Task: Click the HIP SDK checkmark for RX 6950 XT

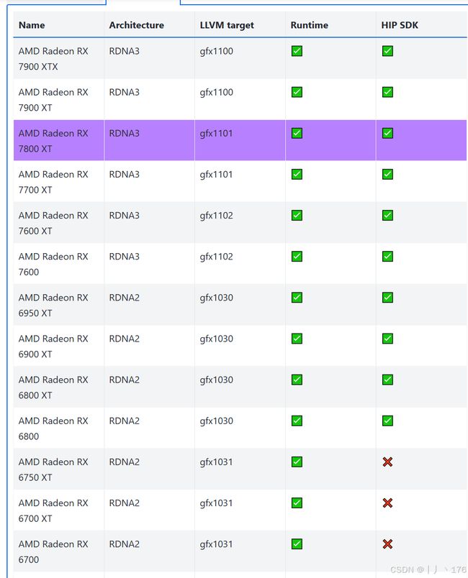Action: pos(387,298)
